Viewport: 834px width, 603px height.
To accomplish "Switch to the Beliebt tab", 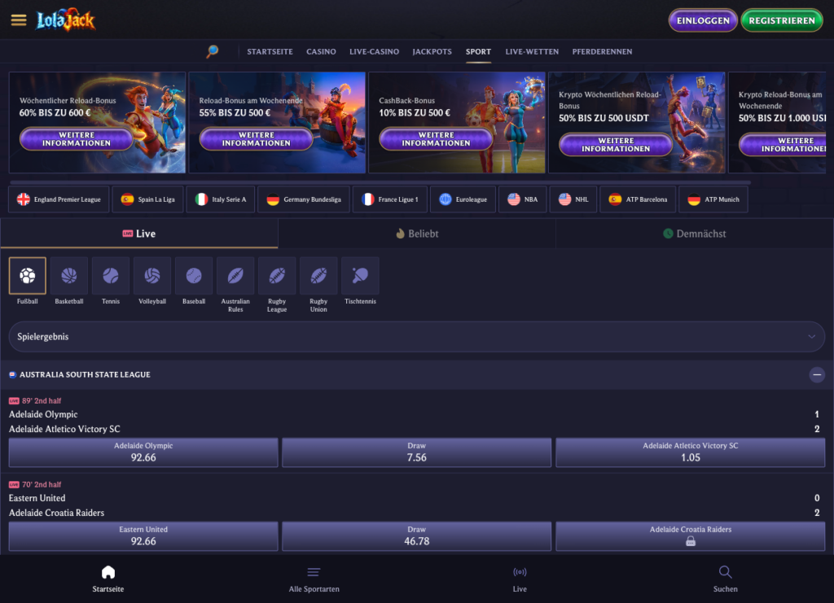I will [x=417, y=234].
